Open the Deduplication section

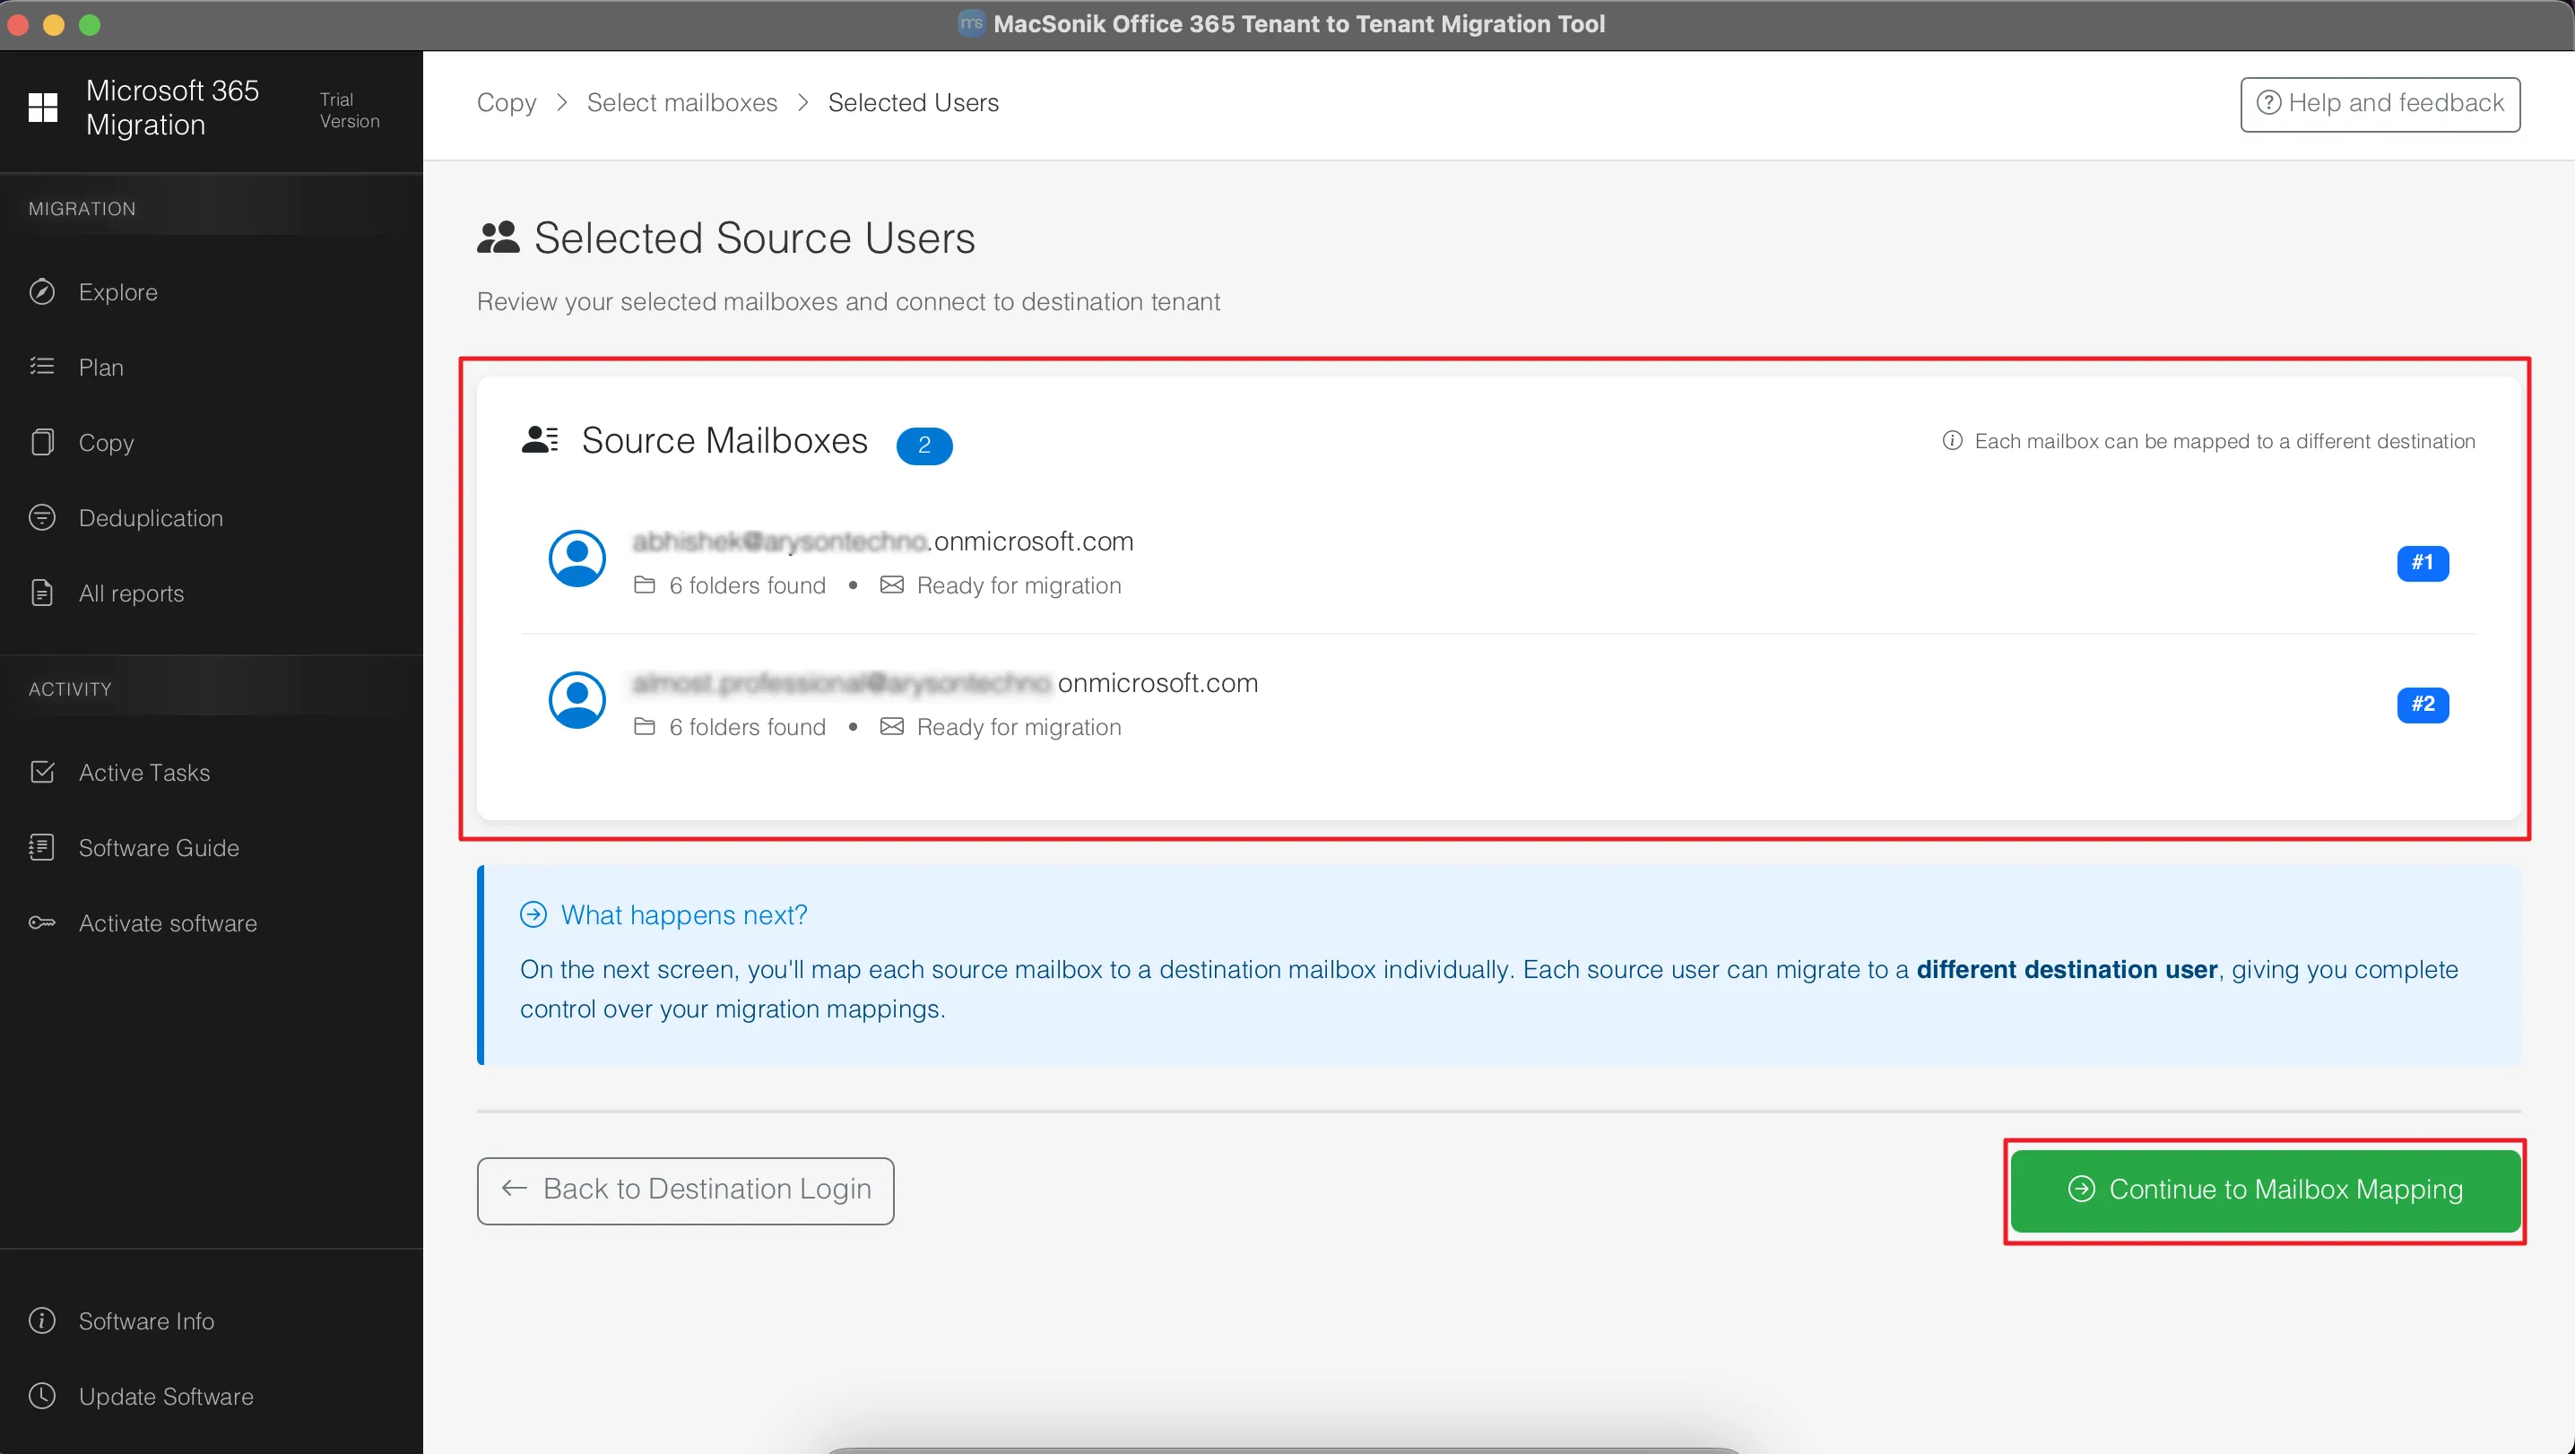tap(151, 517)
